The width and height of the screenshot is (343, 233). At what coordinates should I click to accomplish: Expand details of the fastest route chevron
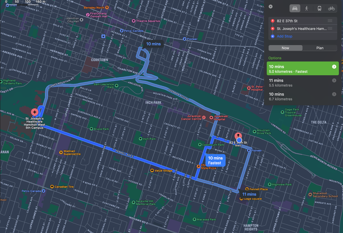[x=334, y=67]
